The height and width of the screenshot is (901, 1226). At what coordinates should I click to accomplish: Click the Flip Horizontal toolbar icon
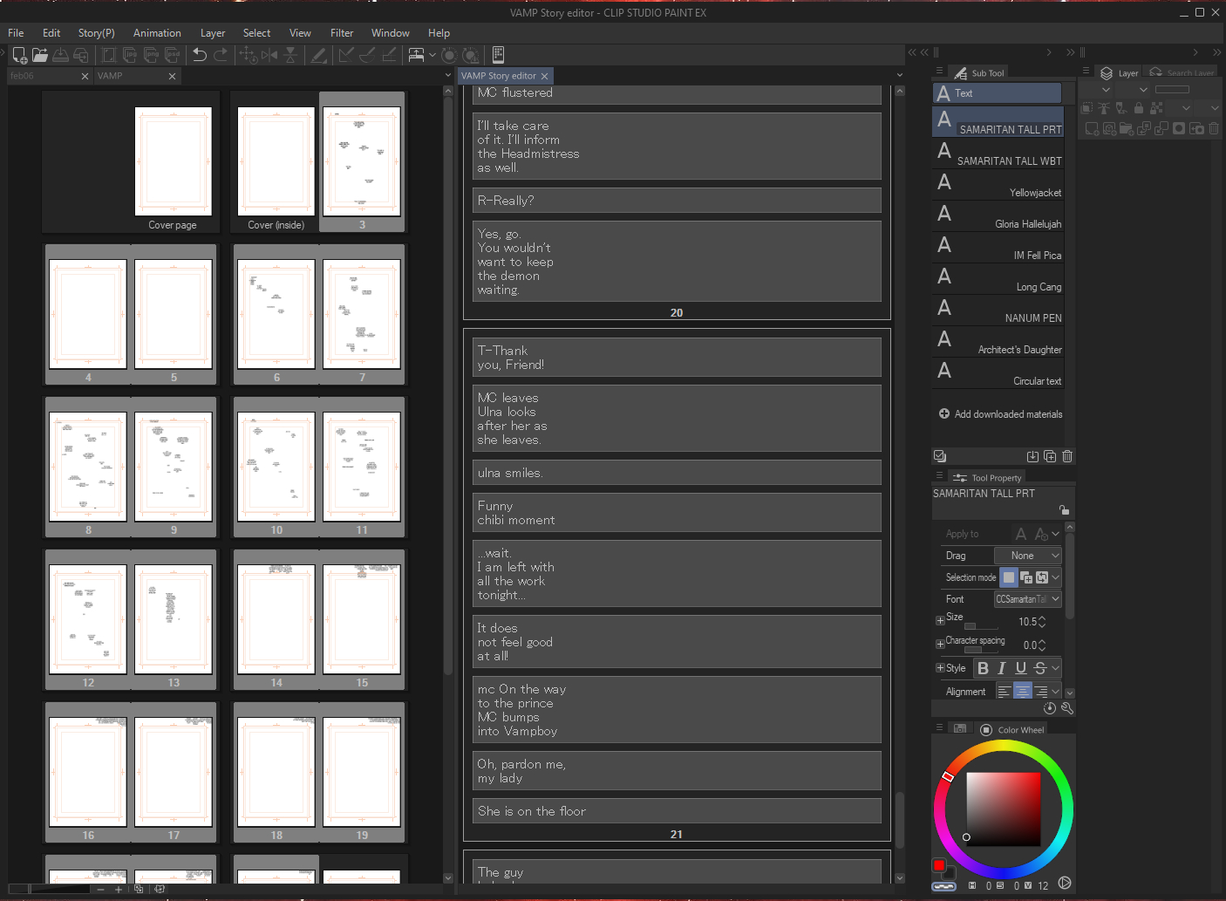pyautogui.click(x=269, y=55)
